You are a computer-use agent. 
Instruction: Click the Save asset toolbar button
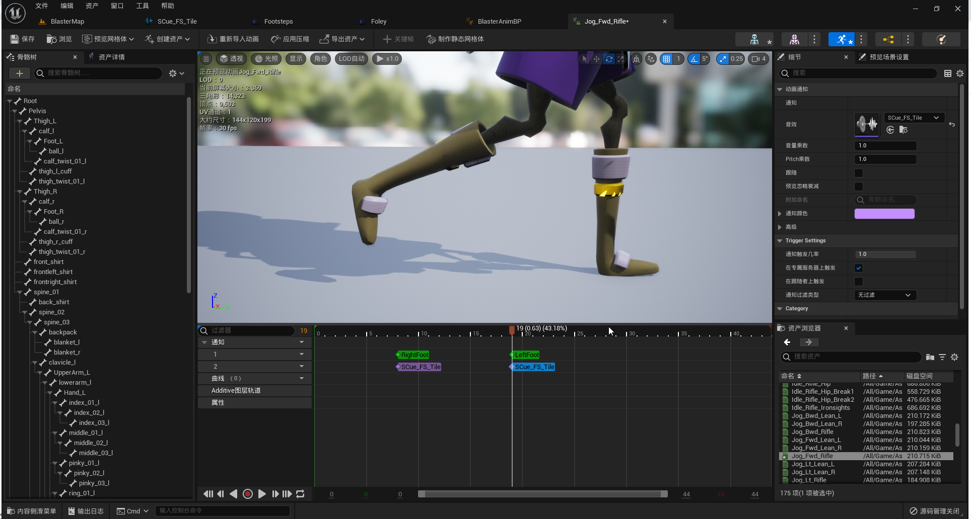pos(23,39)
